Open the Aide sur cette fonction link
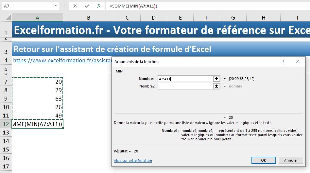 (133, 161)
